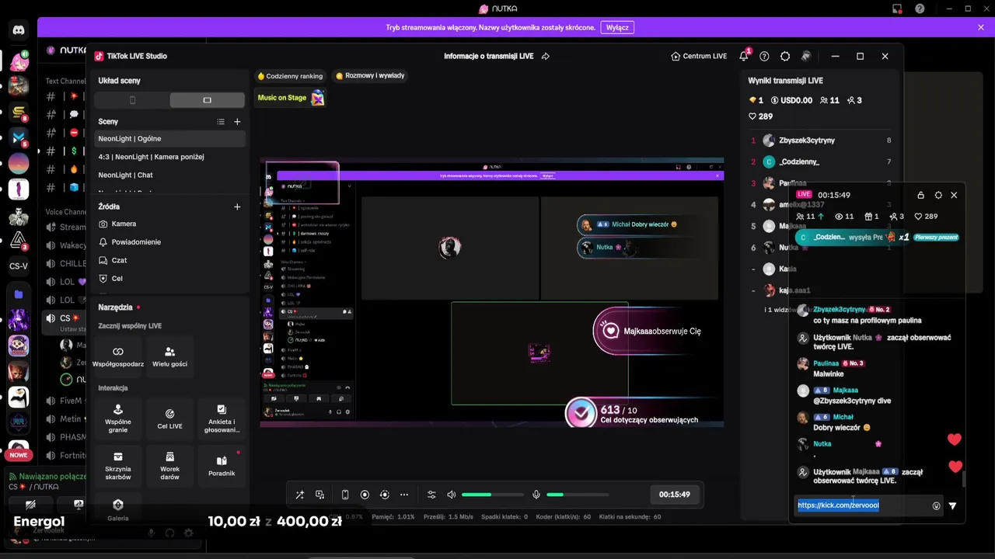The image size is (995, 559).
Task: Switch to portrait scene layout
Action: pos(132,100)
